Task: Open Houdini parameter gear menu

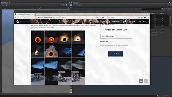Action: click(x=162, y=9)
